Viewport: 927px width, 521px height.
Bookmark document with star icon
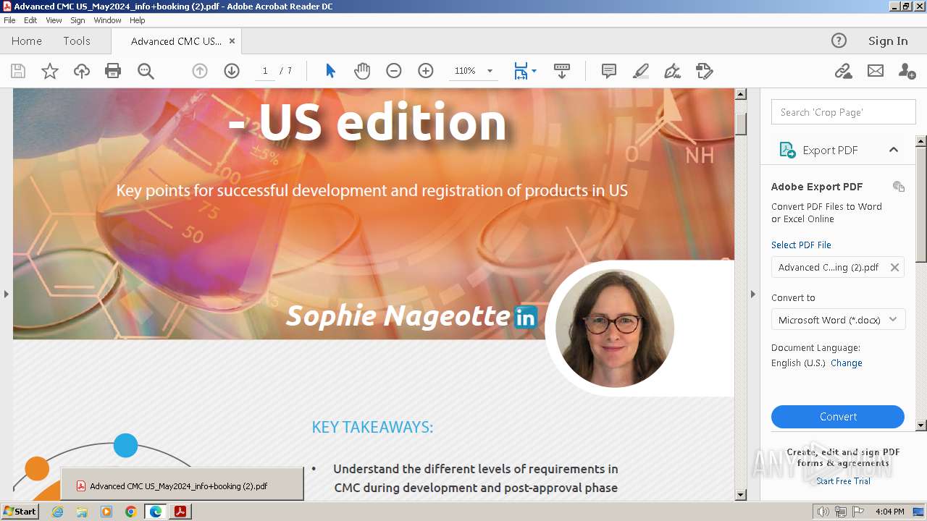click(x=50, y=71)
